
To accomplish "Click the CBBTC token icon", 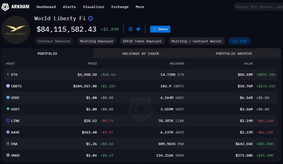I will tap(8, 86).
